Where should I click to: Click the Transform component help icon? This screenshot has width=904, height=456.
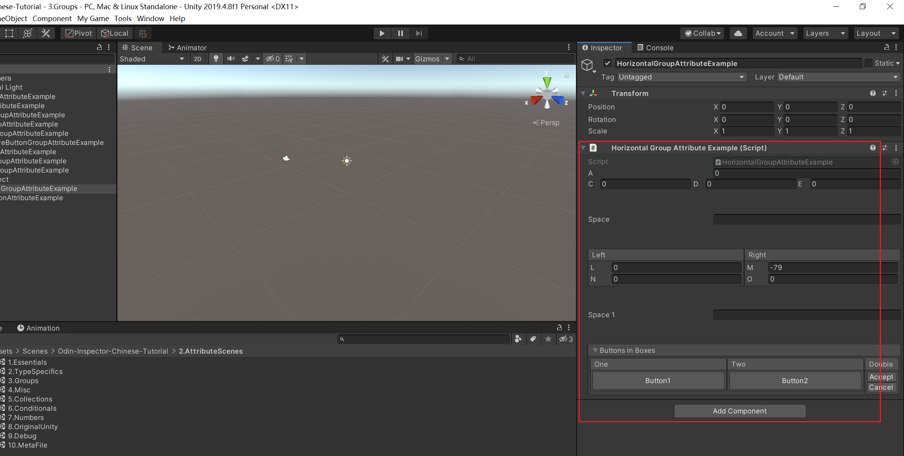873,93
